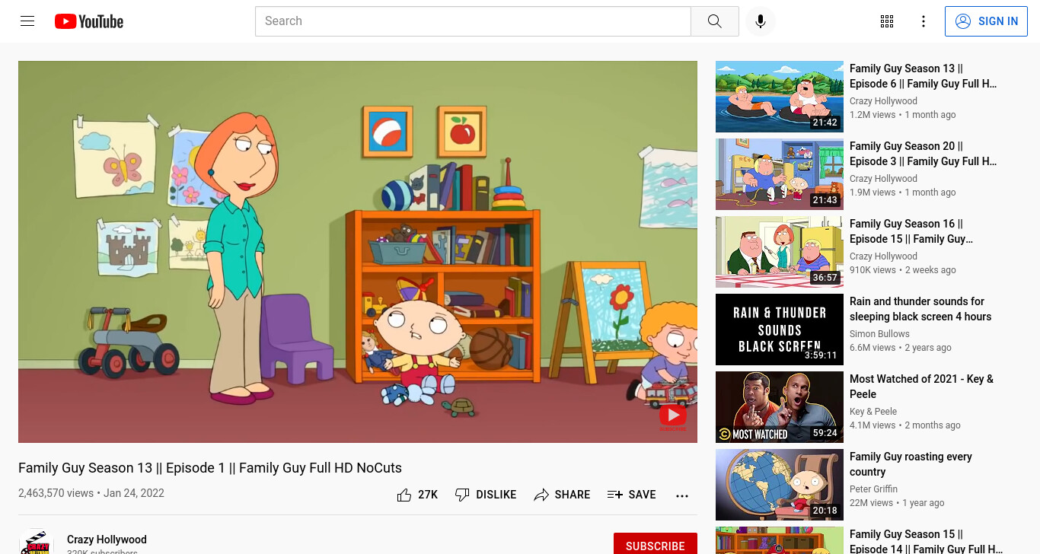The width and height of the screenshot is (1040, 554).
Task: Open Season 20 Episode 3 thumbnail
Action: (x=780, y=174)
